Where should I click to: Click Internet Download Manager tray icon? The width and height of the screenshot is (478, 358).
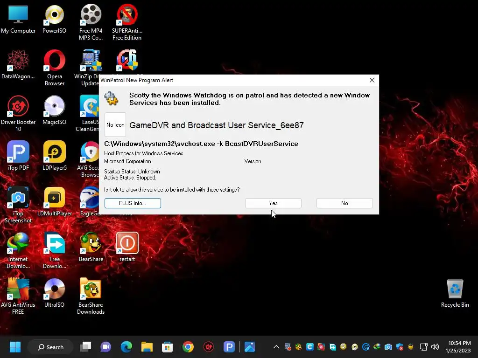point(377,347)
